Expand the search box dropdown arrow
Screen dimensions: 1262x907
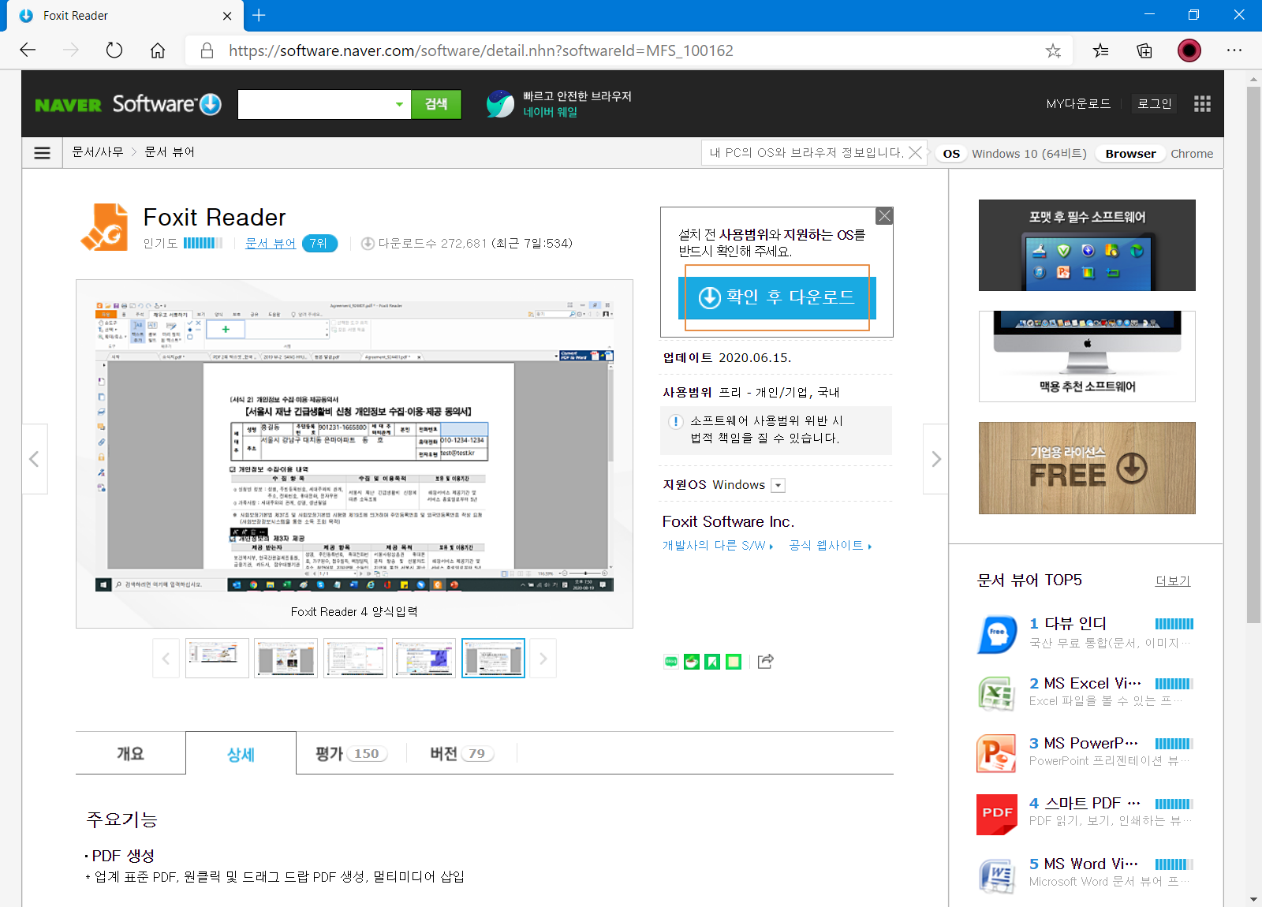point(399,104)
